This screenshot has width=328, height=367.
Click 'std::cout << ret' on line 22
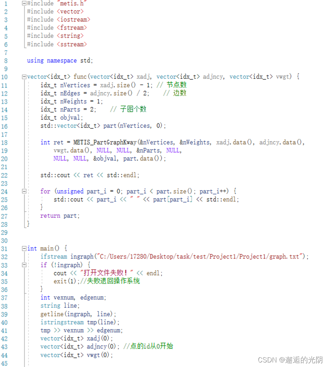click(x=67, y=175)
